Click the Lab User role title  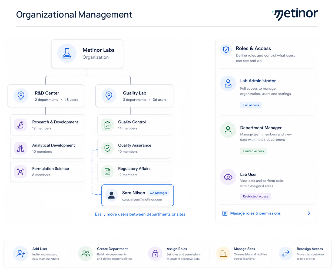click(248, 174)
